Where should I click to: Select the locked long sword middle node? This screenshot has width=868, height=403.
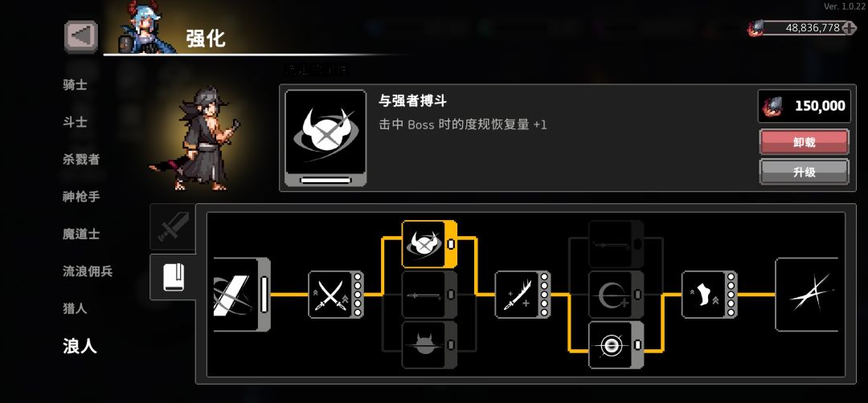(x=429, y=295)
